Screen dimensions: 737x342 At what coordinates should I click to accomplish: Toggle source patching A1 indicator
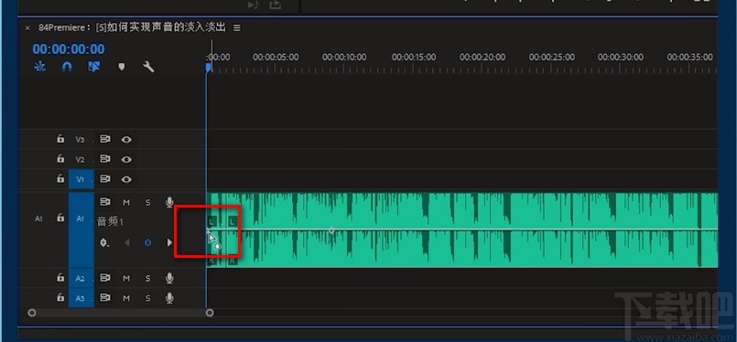point(39,219)
